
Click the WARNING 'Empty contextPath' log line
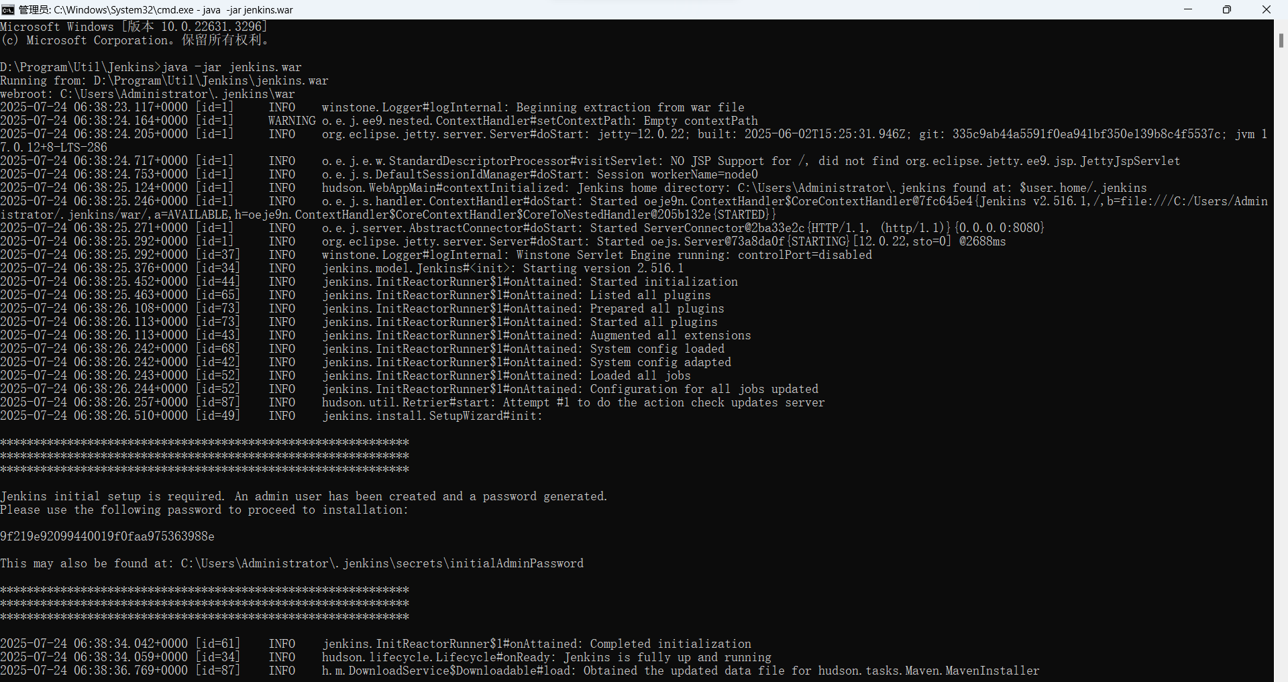pyautogui.click(x=379, y=121)
